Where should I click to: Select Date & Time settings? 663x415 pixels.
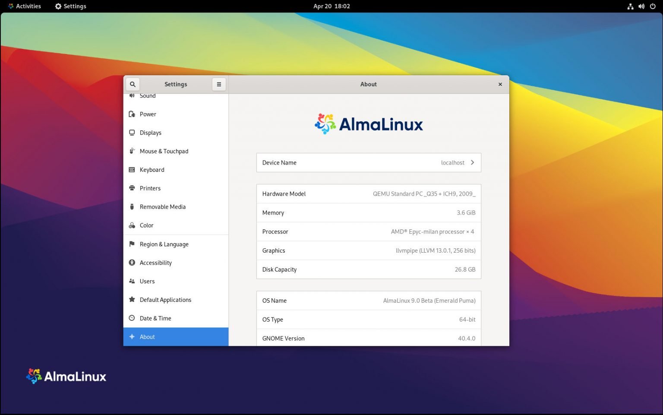155,318
